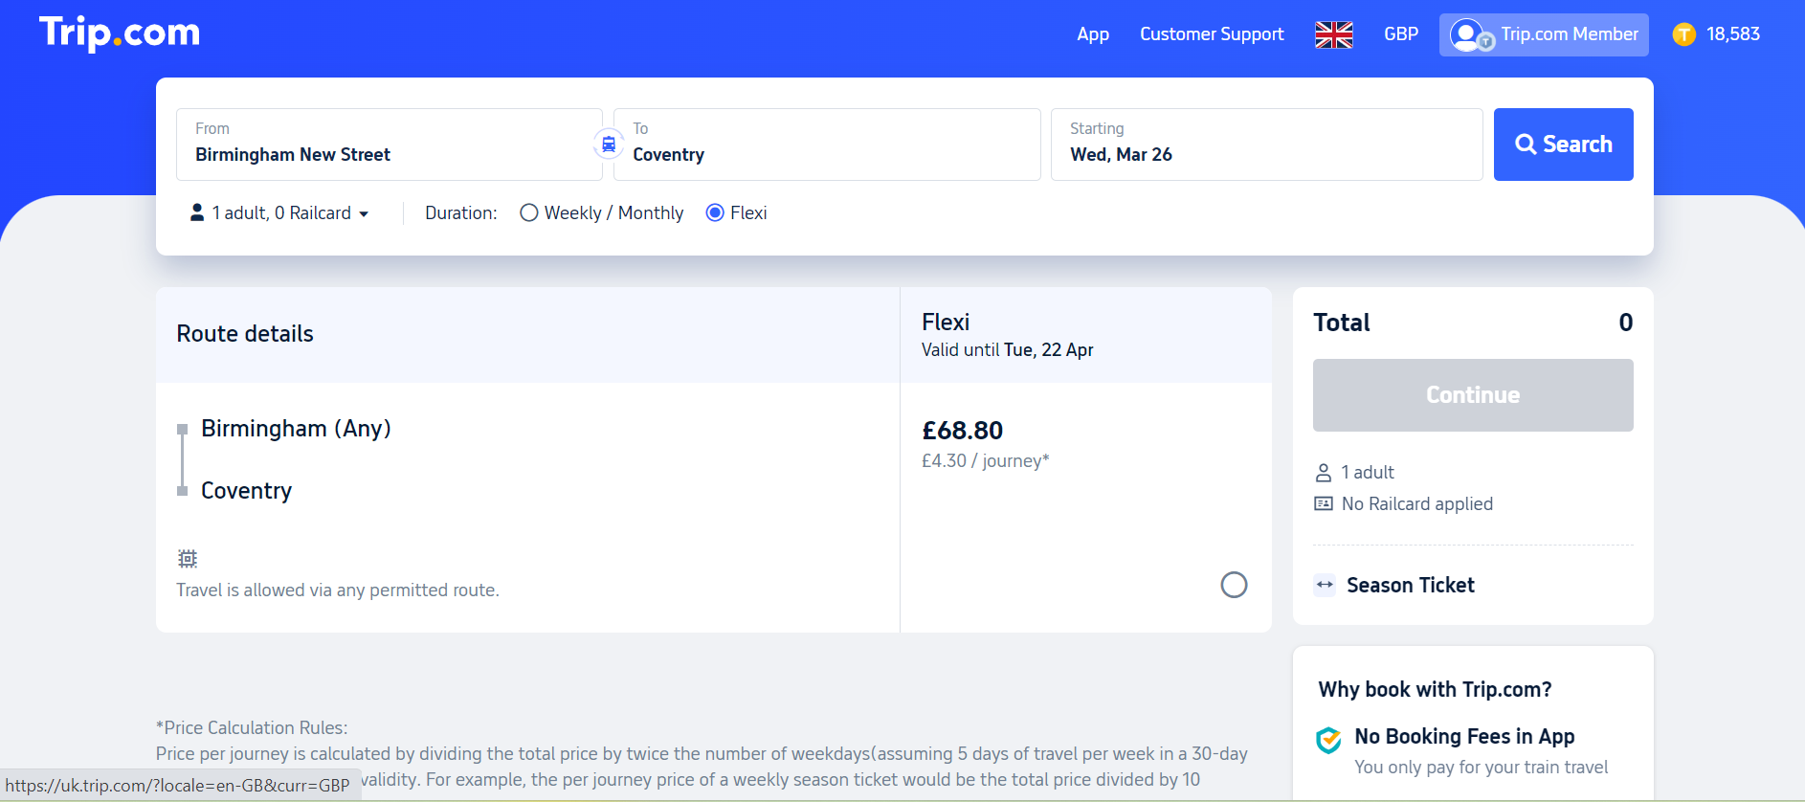The height and width of the screenshot is (802, 1805).
Task: Open the GBP currency selector
Action: [1401, 34]
